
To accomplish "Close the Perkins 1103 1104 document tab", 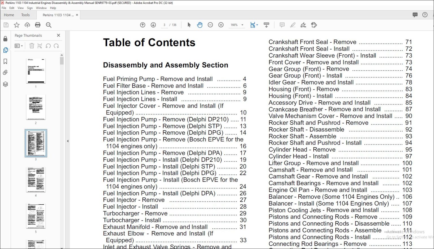I will pos(77,15).
